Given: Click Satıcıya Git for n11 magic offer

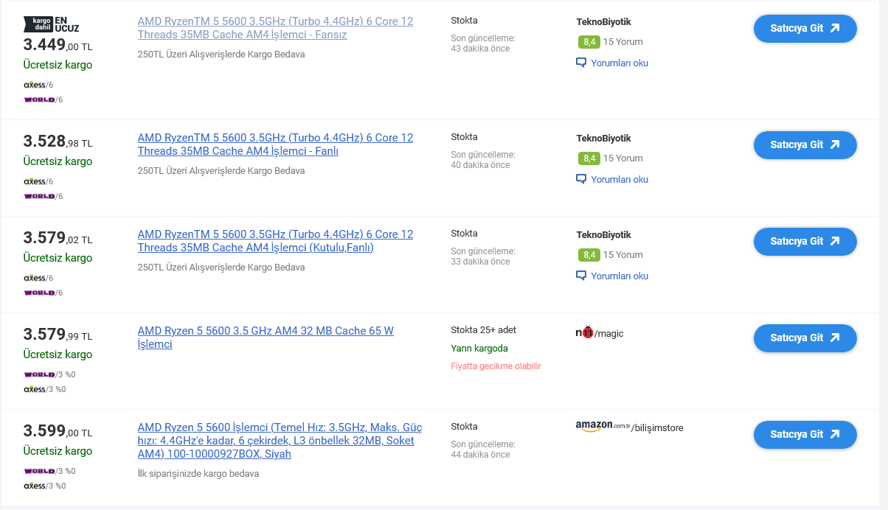Looking at the screenshot, I should click(x=805, y=338).
